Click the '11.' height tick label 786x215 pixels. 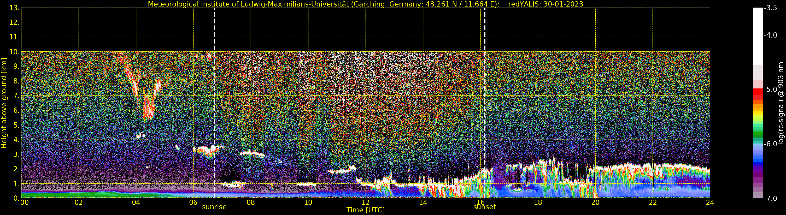click(14, 37)
